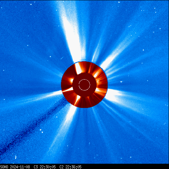Click the SOHO label in the caption bar
The image size is (169, 169).
pos(4,167)
